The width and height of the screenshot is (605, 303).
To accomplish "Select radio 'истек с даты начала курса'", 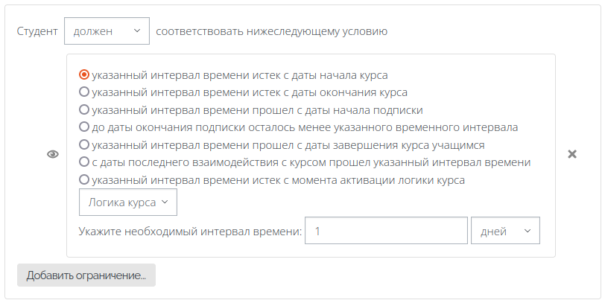I will [84, 74].
